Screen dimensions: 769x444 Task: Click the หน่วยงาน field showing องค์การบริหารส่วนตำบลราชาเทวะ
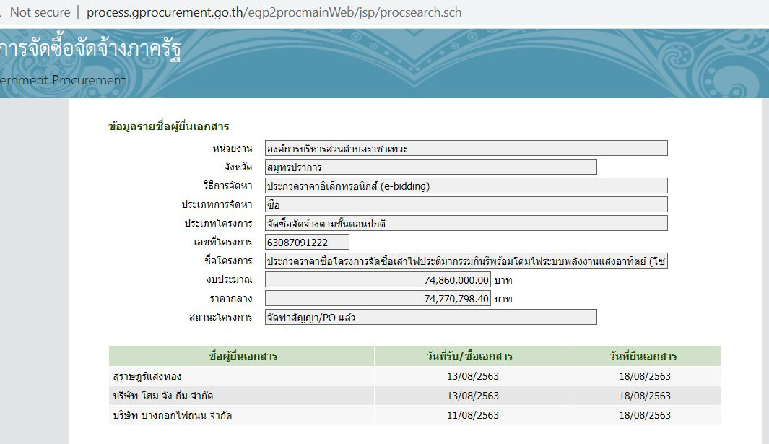pyautogui.click(x=466, y=148)
